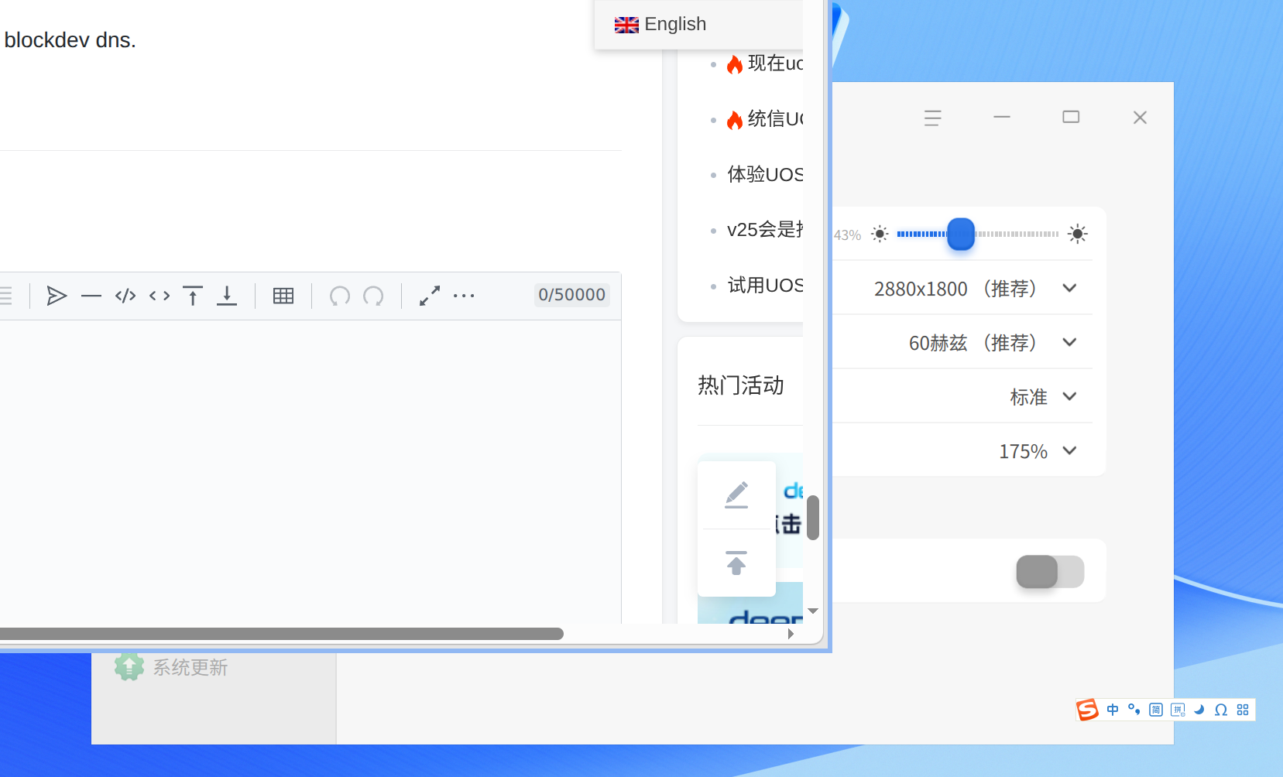Viewport: 1283px width, 777px height.
Task: Insert a code block with the </> icon
Action: pos(125,296)
